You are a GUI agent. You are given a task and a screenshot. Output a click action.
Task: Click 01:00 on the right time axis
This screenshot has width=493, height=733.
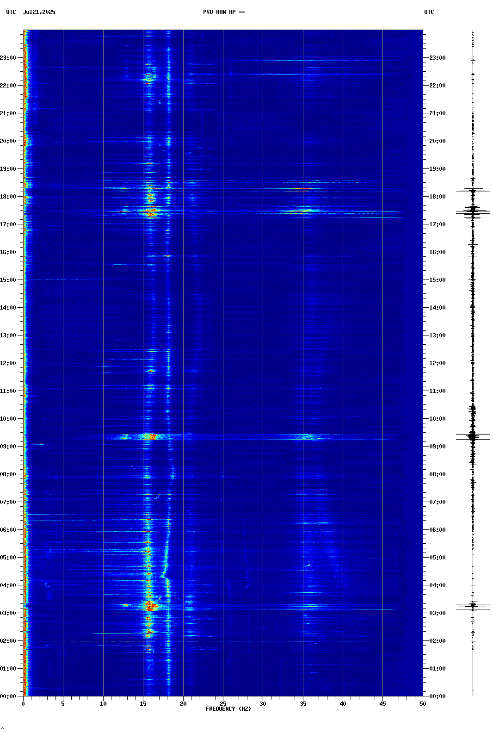(x=438, y=669)
